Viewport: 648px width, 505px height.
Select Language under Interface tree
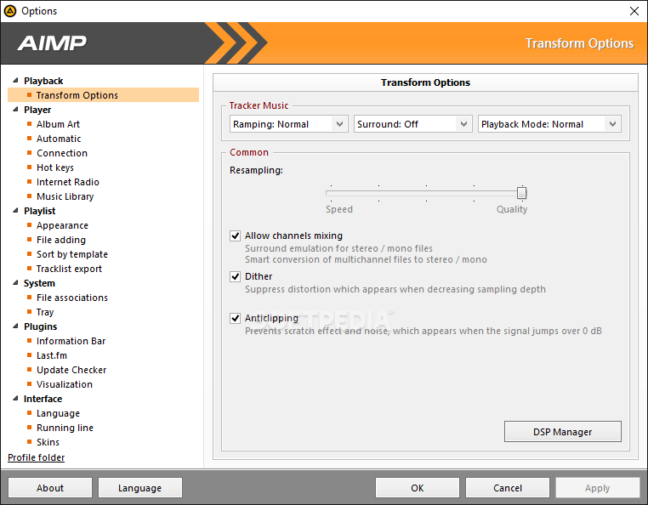point(59,413)
